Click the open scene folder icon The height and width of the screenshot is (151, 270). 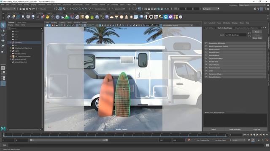[x=24, y=9]
